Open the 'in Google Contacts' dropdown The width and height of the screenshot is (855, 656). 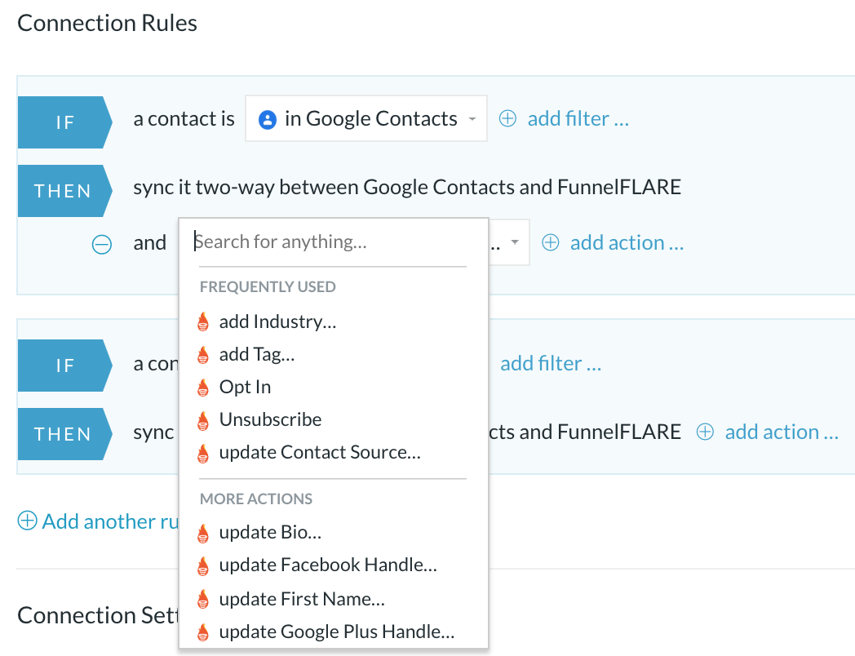tap(365, 118)
